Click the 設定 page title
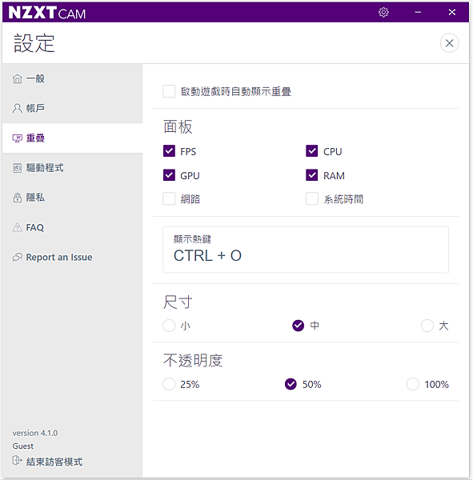473x480 pixels. pos(34,43)
